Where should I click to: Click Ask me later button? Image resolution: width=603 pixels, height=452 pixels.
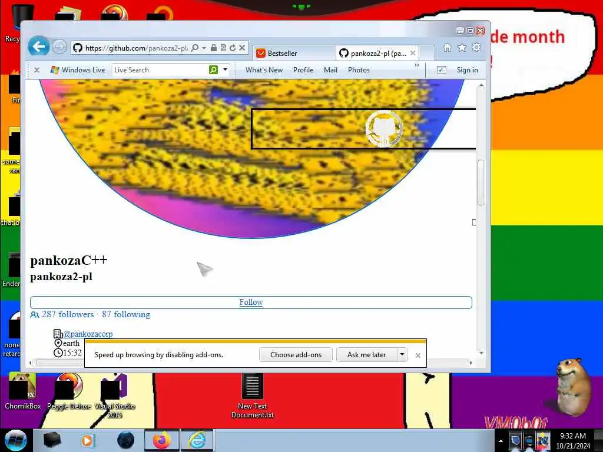366,355
